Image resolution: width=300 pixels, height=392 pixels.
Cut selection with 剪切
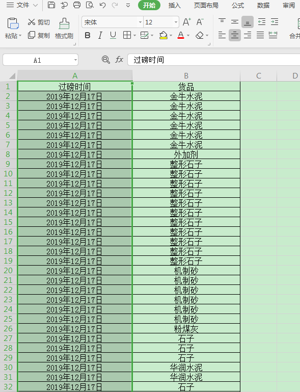tap(39, 22)
